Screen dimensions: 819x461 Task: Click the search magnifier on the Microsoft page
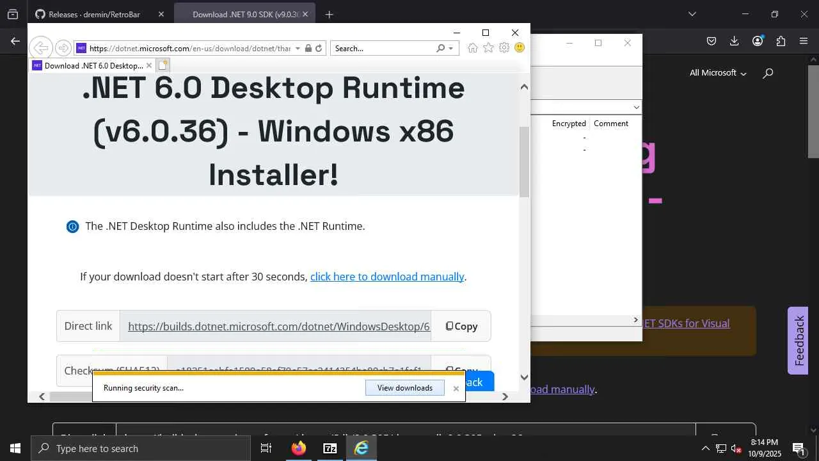point(768,73)
